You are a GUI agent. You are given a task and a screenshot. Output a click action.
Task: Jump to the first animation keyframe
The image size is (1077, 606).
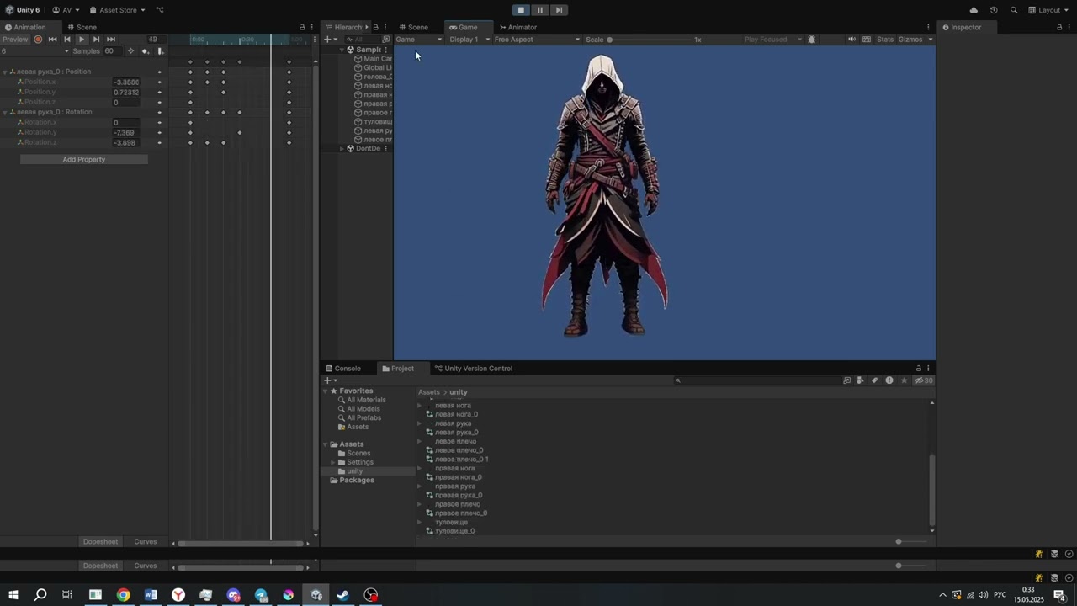tap(52, 40)
